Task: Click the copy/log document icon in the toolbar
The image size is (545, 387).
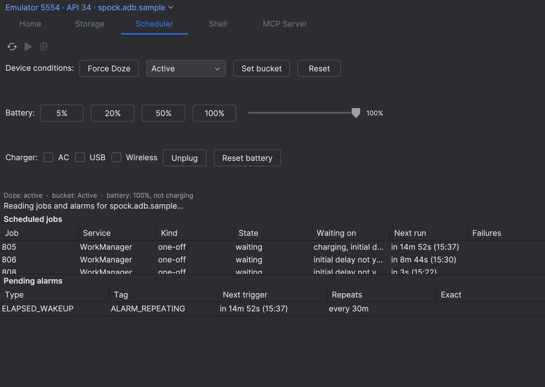Action: [44, 47]
